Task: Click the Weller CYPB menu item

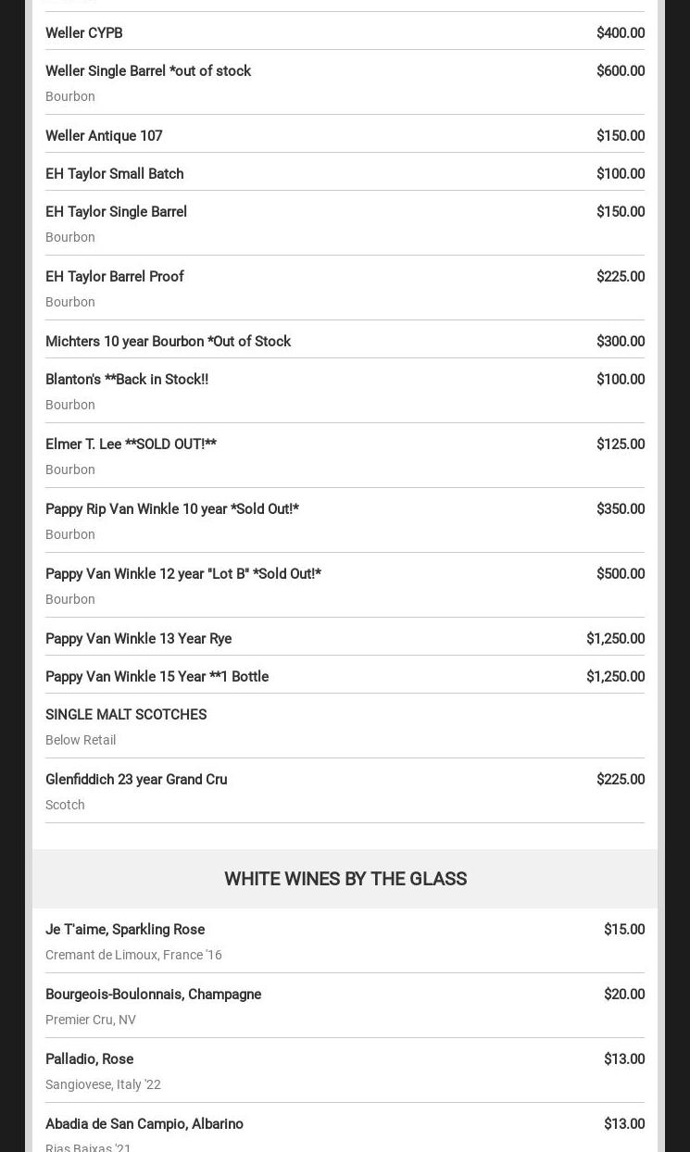Action: coord(84,33)
